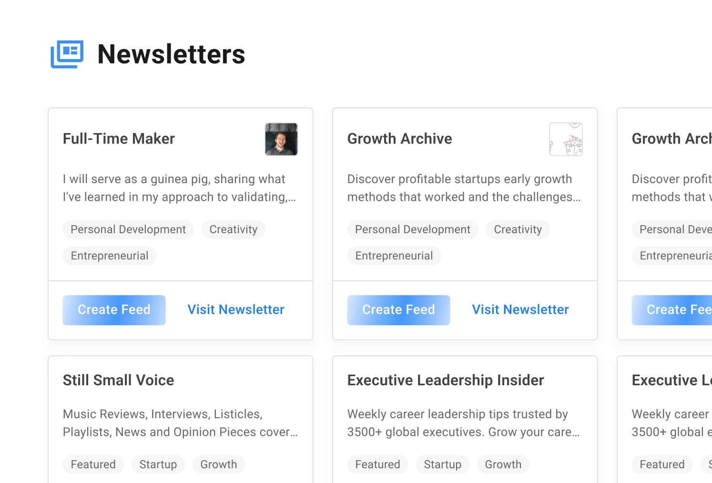Click the Growth Archive title
This screenshot has width=712, height=483.
[x=399, y=139]
